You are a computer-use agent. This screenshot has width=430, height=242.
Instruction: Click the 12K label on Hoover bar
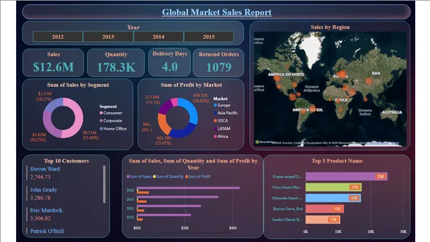pyautogui.click(x=337, y=209)
